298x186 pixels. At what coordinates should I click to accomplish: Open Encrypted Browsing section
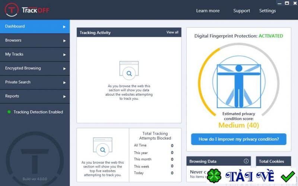35,68
